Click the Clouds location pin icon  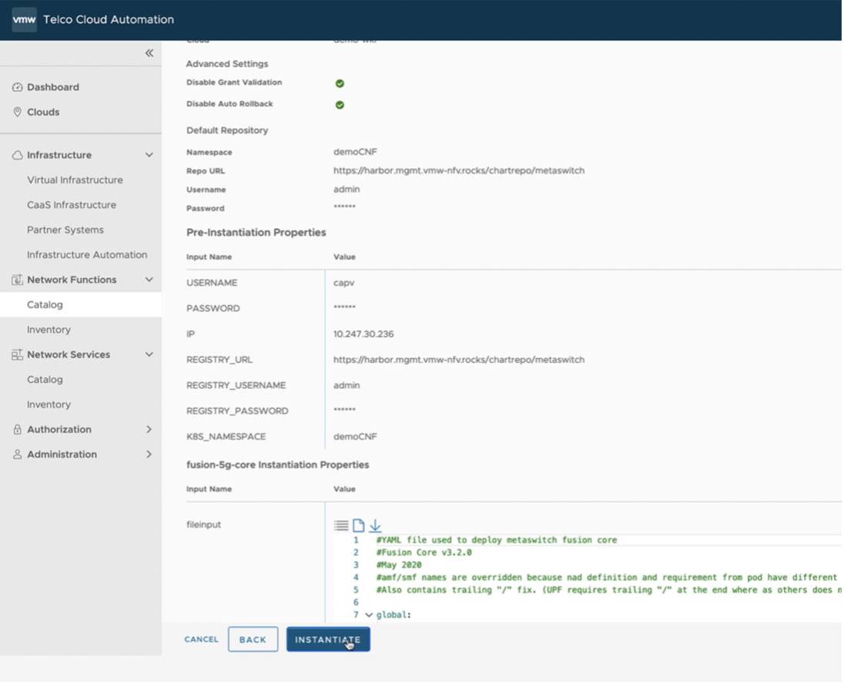[x=17, y=112]
